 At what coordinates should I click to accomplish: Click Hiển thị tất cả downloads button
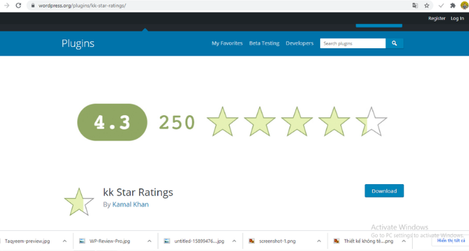[451, 240]
